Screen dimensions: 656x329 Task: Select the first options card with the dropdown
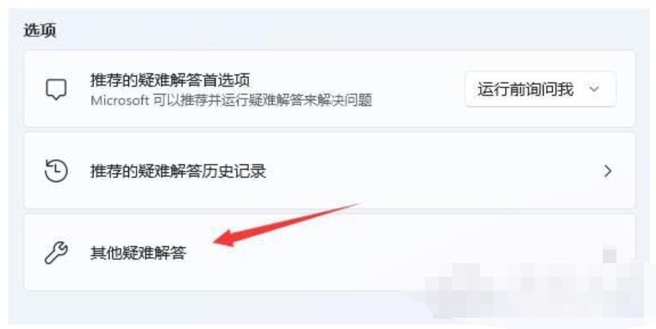330,89
